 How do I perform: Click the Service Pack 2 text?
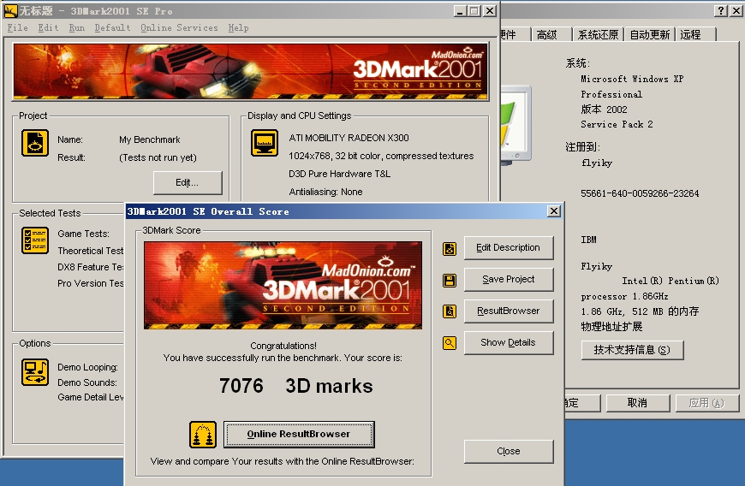pyautogui.click(x=617, y=124)
